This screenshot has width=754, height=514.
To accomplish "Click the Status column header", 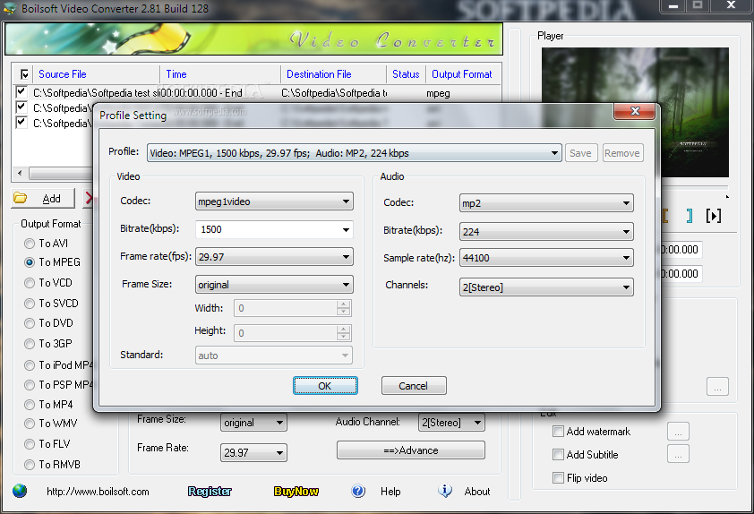I will click(x=406, y=74).
